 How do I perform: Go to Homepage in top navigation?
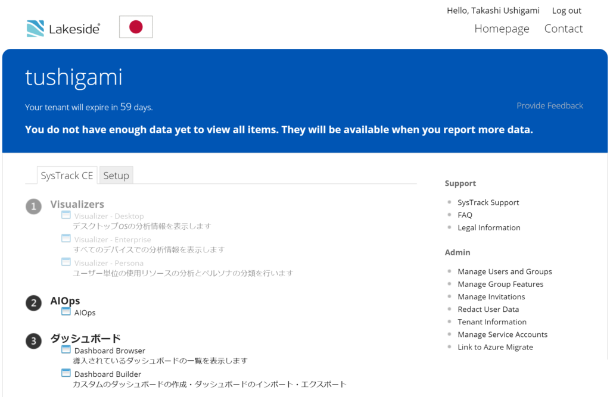(502, 29)
